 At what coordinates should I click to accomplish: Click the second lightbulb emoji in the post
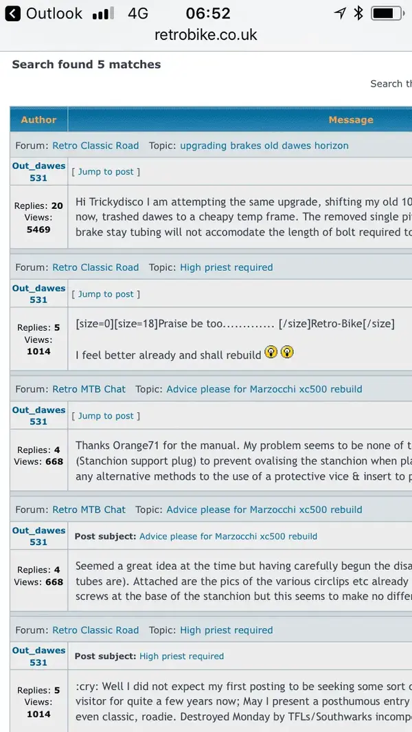[x=288, y=352]
